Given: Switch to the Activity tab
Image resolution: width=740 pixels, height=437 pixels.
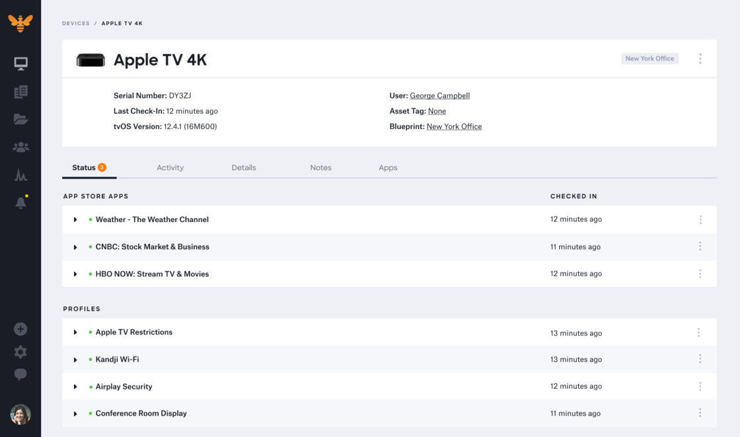Looking at the screenshot, I should point(170,167).
